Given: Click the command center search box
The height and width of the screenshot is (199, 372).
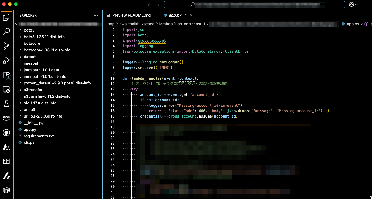Looking at the screenshot, I should (255, 5).
